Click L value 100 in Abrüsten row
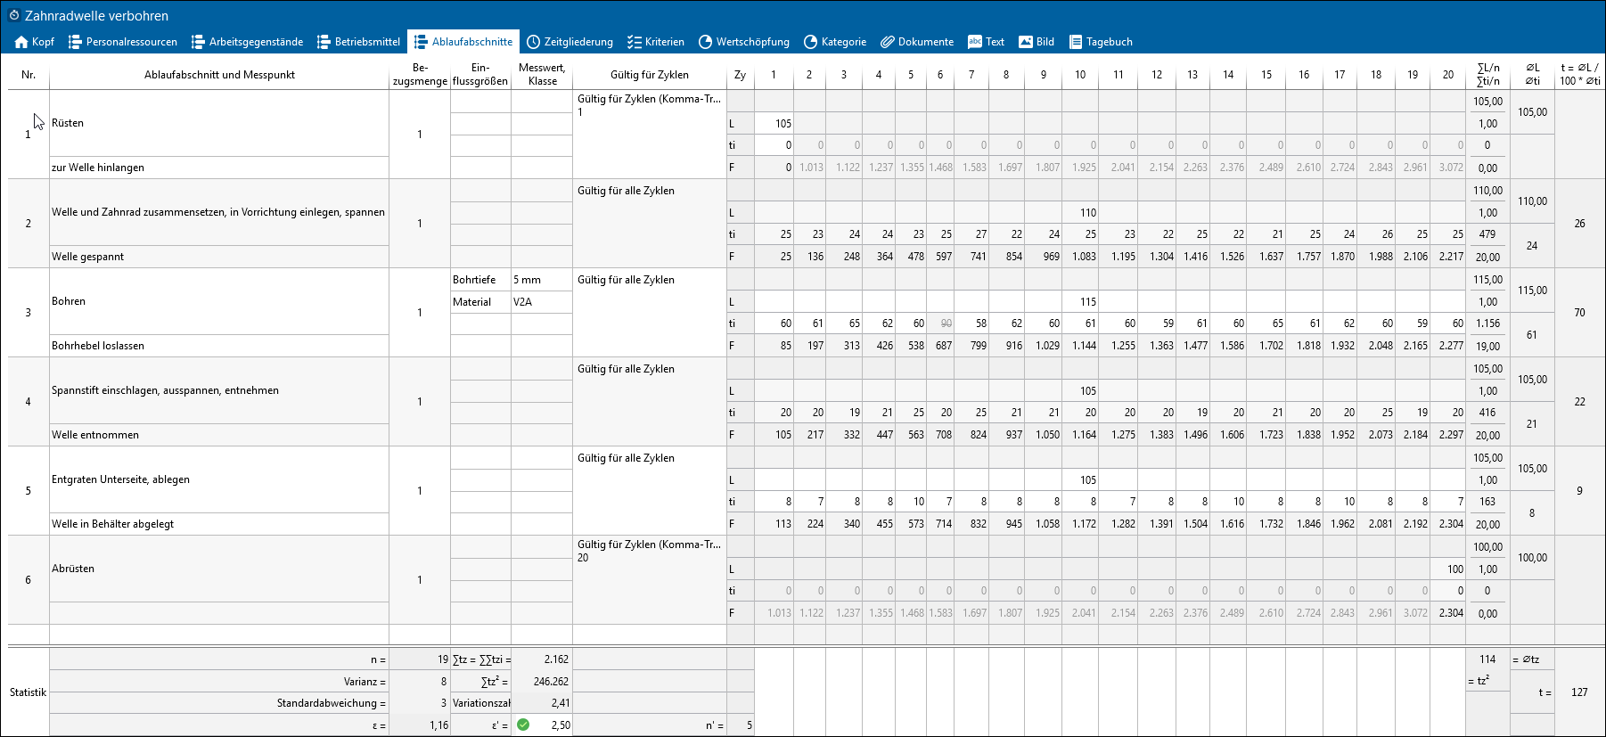The height and width of the screenshot is (737, 1606). point(1448,569)
